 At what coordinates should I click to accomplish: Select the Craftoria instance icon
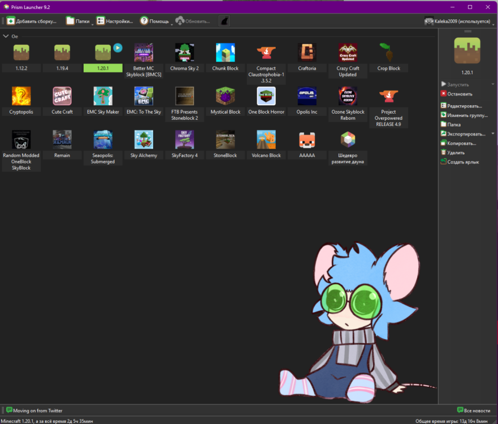tap(307, 53)
